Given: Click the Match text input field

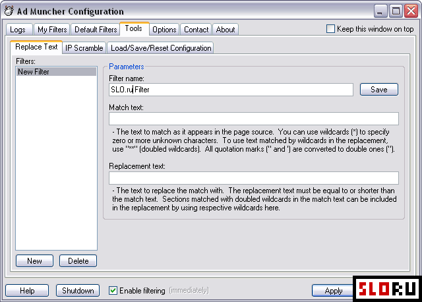Looking at the screenshot, I should [253, 119].
